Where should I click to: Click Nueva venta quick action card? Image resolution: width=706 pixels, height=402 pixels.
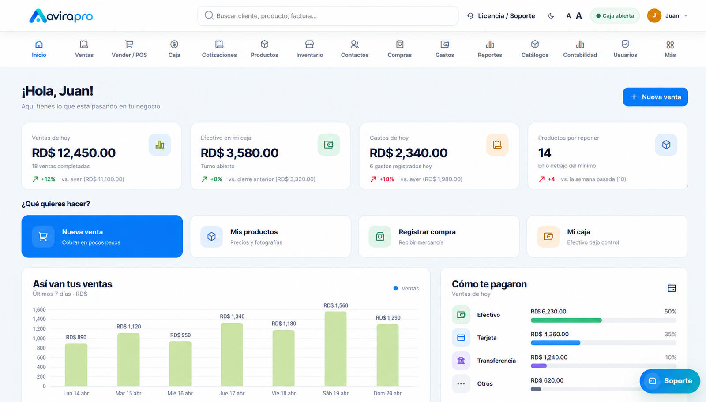click(x=102, y=236)
